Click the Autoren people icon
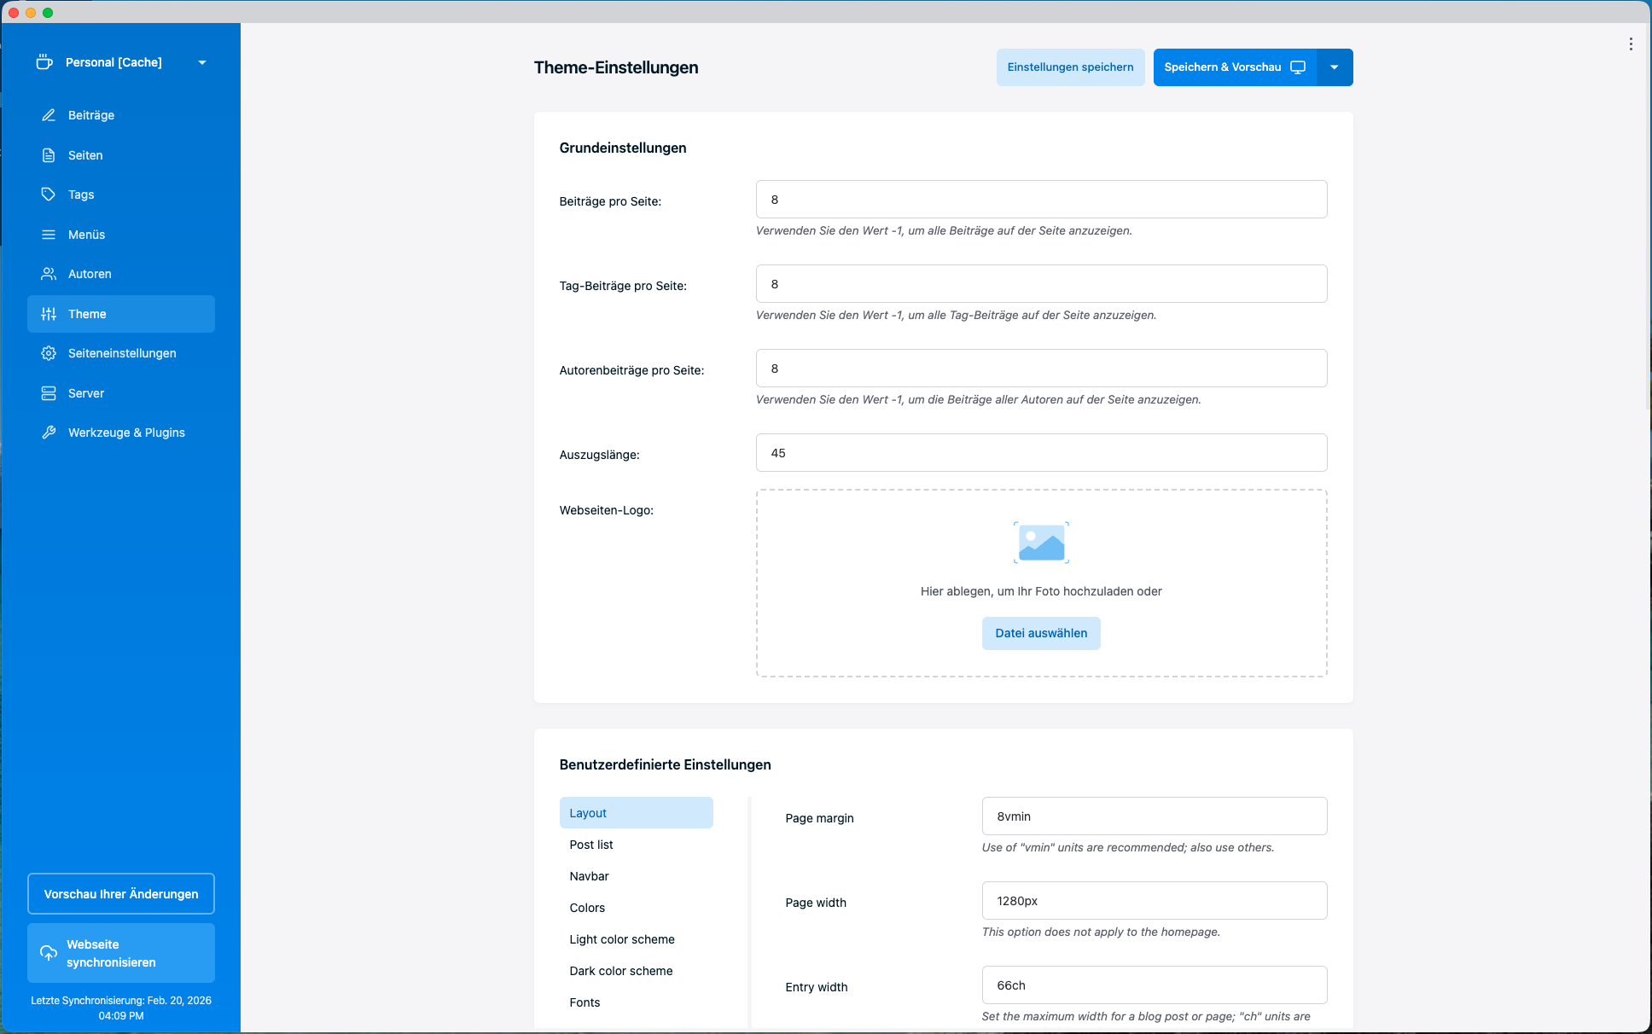 [x=49, y=274]
